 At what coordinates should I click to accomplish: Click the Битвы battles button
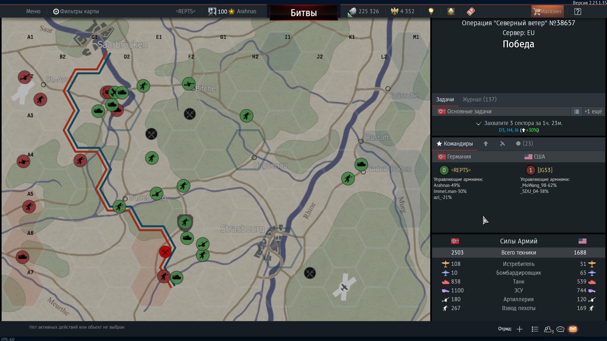click(303, 13)
